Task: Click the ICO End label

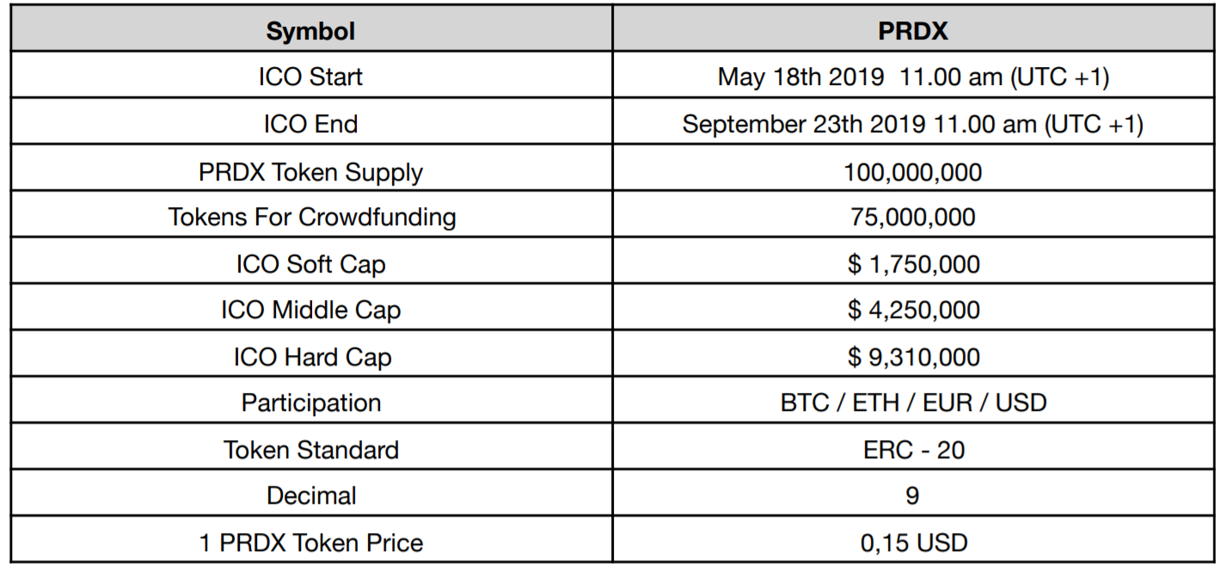Action: click(310, 124)
